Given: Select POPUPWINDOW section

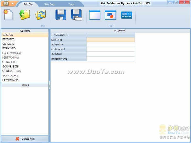Looking at the screenshot, I should tap(25, 53).
